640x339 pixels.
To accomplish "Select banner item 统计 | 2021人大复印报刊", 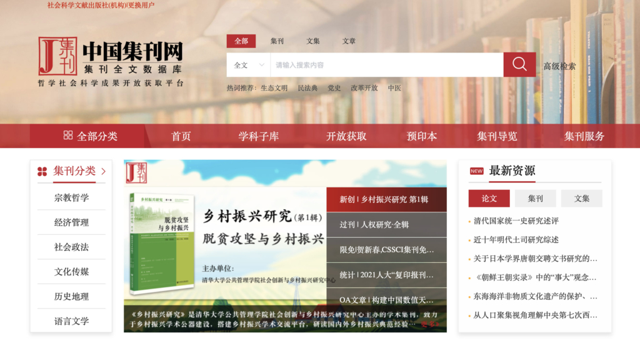I will (x=386, y=275).
